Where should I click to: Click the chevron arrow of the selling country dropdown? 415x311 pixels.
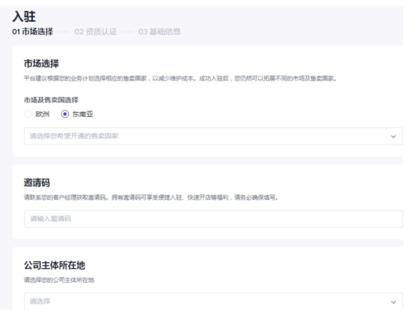(x=393, y=136)
